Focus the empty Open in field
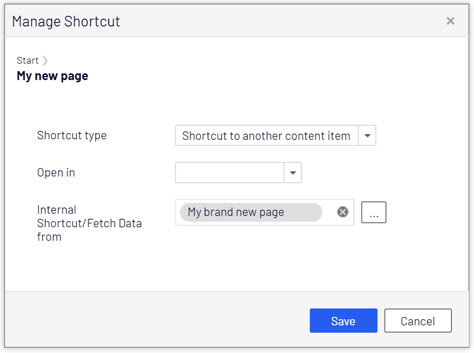Viewport: 474px width, 353px height. [x=229, y=173]
